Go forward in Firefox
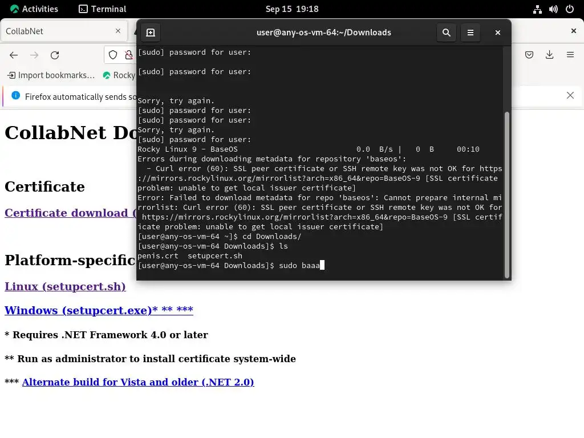This screenshot has width=584, height=438. click(34, 55)
